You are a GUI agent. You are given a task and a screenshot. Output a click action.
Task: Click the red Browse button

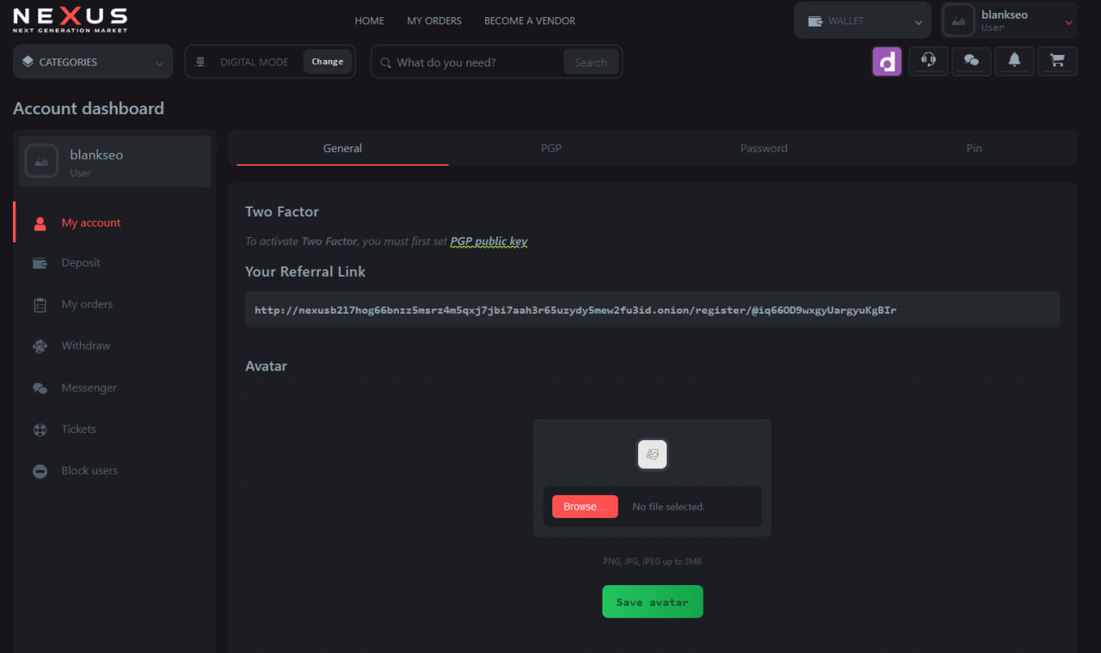pos(585,507)
